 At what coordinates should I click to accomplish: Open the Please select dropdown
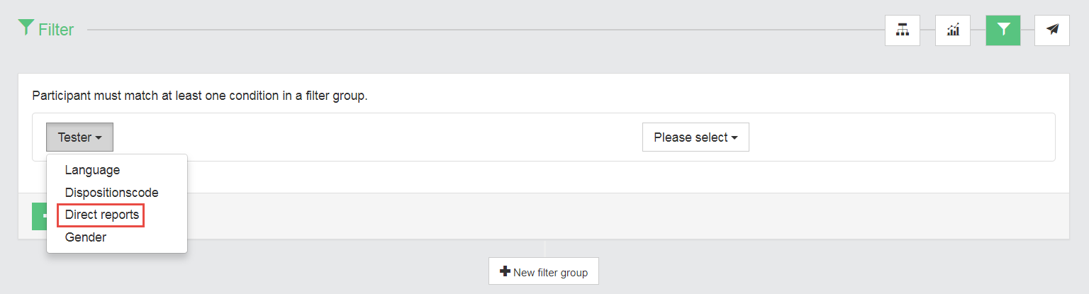click(x=696, y=137)
